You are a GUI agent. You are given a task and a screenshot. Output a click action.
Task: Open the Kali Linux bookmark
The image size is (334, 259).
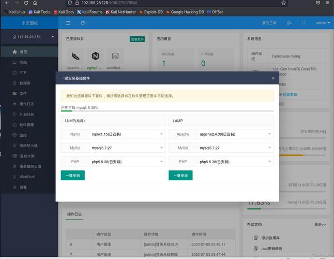[15, 12]
